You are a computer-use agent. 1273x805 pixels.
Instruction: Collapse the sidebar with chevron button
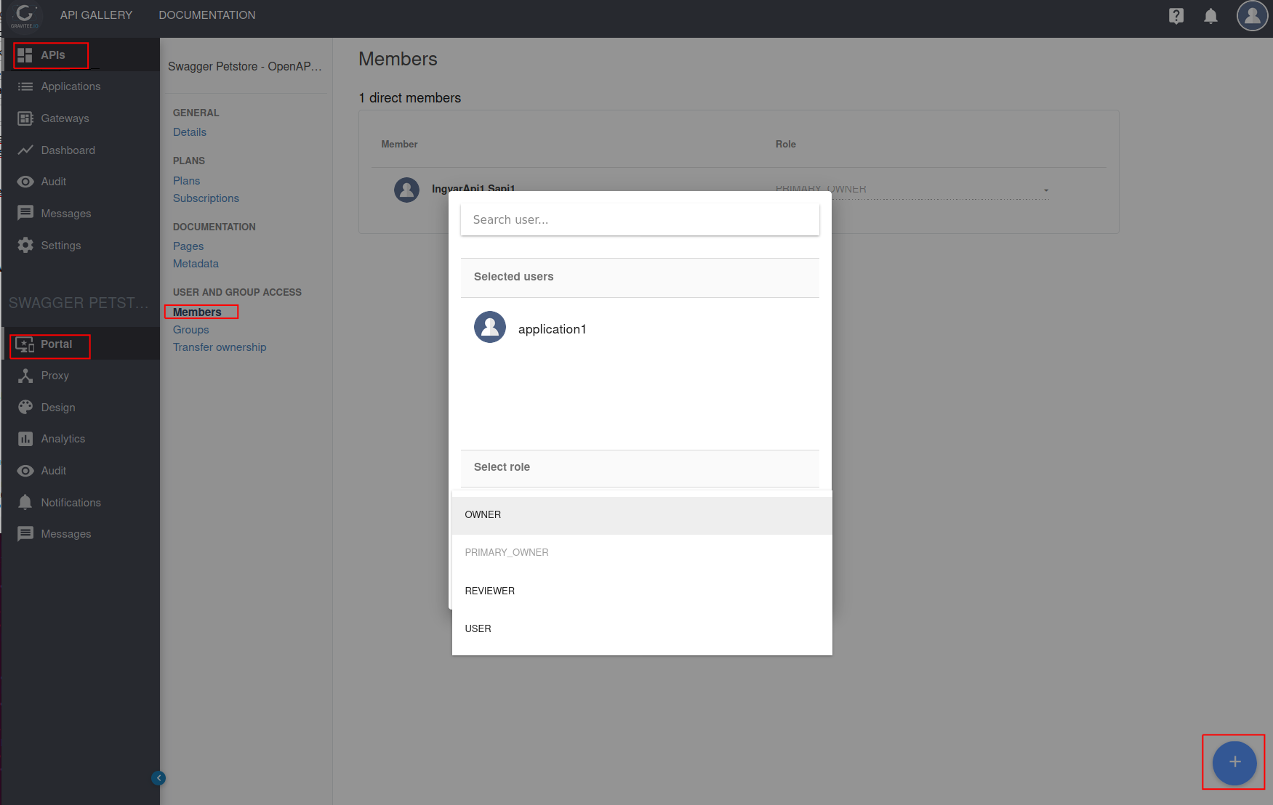(158, 778)
